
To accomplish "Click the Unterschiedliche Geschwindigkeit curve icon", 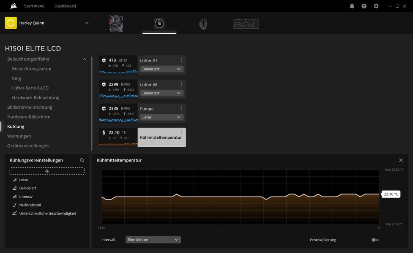I will (14, 213).
